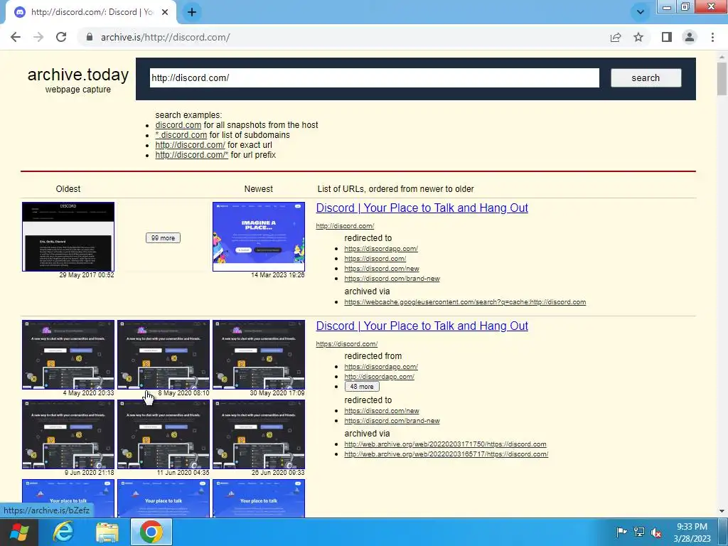Viewport: 728px width, 546px height.
Task: Open second https://discord.com/brand-new link
Action: (x=392, y=421)
